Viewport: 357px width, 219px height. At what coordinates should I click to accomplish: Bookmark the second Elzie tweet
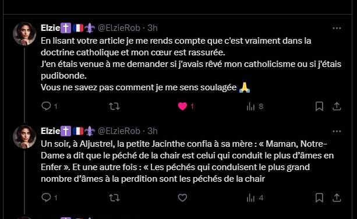[x=319, y=197]
